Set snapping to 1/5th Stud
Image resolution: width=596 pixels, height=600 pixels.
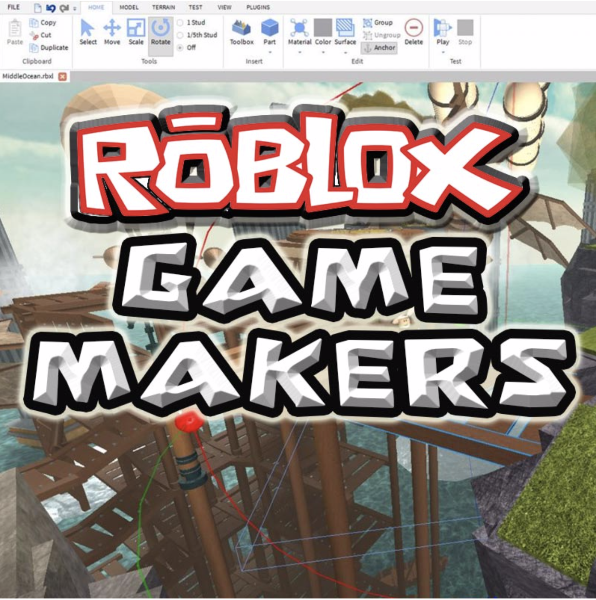(x=197, y=35)
